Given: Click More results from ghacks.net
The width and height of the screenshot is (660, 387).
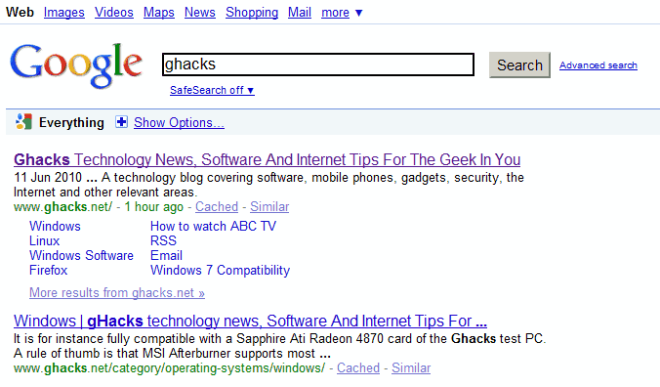Looking at the screenshot, I should click(x=117, y=292).
